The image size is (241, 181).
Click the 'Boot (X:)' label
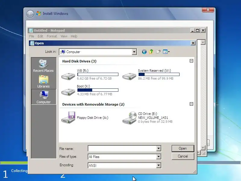coord(83,86)
